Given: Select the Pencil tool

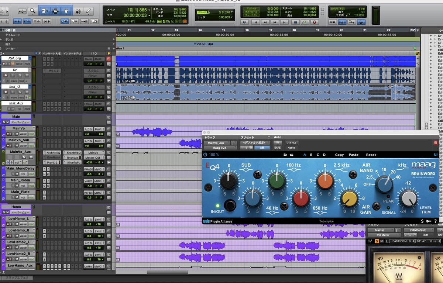Looking at the screenshot, I should (x=88, y=11).
